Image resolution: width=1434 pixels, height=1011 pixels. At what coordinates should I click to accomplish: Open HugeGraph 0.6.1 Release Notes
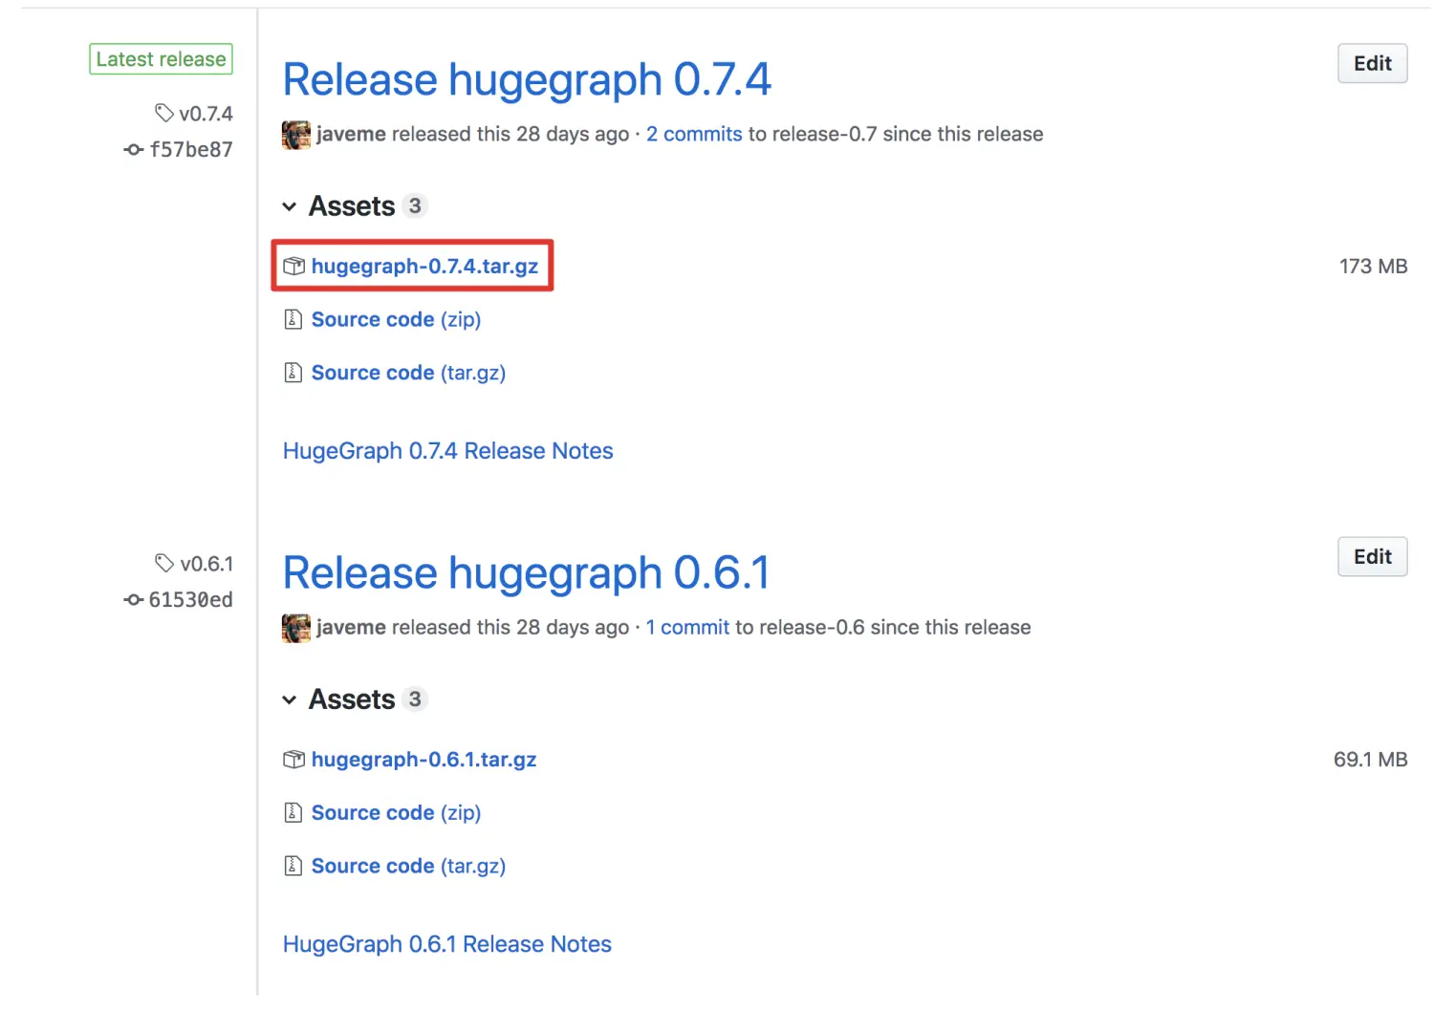pyautogui.click(x=446, y=944)
